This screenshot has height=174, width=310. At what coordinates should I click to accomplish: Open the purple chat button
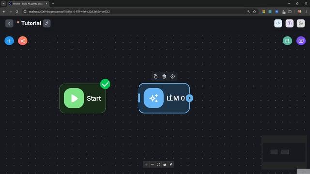click(301, 41)
